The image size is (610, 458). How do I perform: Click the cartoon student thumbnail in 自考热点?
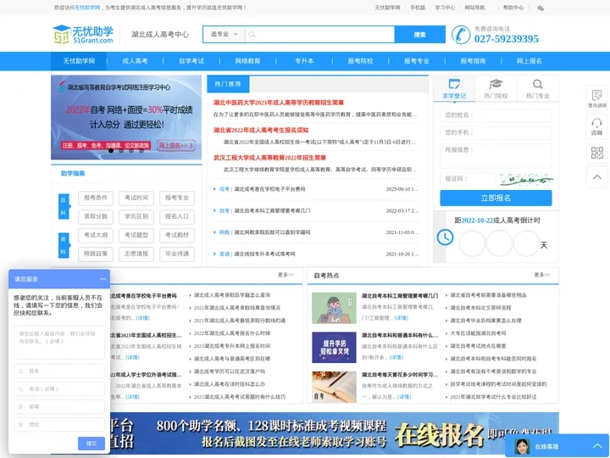pyautogui.click(x=334, y=308)
